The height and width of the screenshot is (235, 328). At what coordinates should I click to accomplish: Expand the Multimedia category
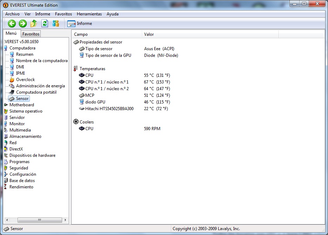pos(20,130)
